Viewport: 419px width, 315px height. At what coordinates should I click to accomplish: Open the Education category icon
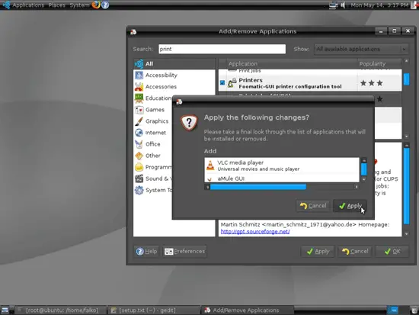tap(139, 98)
